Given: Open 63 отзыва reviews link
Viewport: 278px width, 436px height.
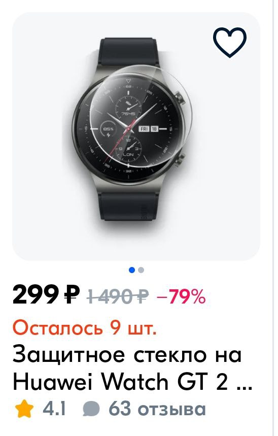Looking at the screenshot, I should click(x=157, y=409).
